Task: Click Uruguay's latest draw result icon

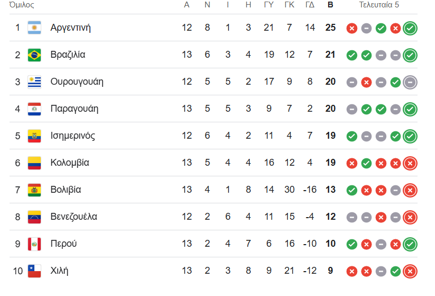Action: [410, 82]
